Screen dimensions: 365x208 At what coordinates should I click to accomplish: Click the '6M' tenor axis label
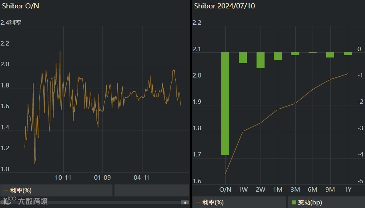point(313,189)
